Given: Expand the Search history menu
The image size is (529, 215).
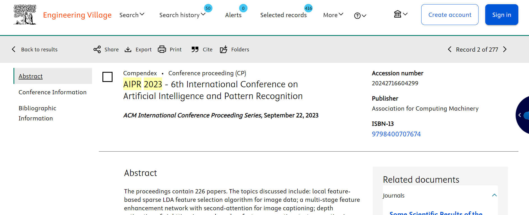Looking at the screenshot, I should [182, 15].
